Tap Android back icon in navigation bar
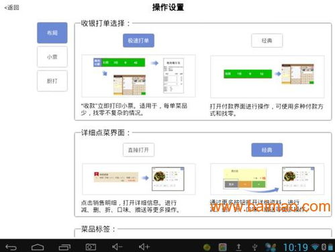This screenshot has height=252, width=335. click(x=11, y=247)
